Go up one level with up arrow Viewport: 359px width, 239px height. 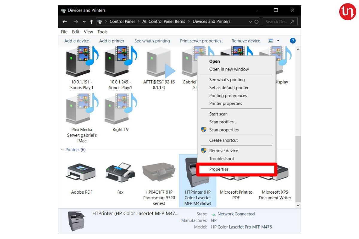click(92, 22)
